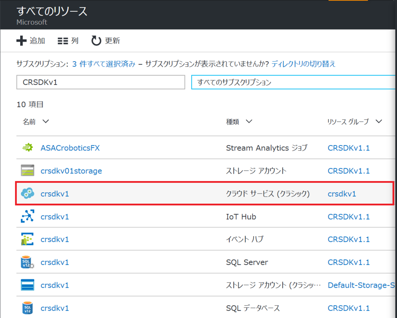Open the crsdkv01storage resource
The image size is (397, 318).
pos(71,171)
